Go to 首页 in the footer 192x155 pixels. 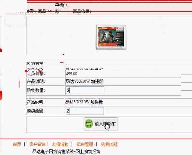tap(17, 144)
